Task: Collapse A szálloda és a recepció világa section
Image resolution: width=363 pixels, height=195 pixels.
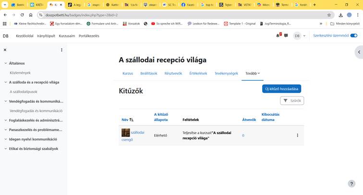Action: pos(6,82)
